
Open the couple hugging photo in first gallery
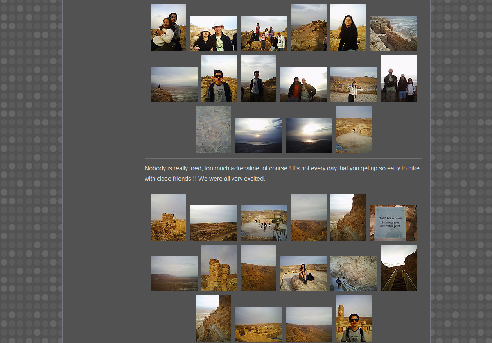[168, 28]
